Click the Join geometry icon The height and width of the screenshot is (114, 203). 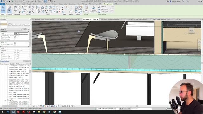click(x=23, y=12)
